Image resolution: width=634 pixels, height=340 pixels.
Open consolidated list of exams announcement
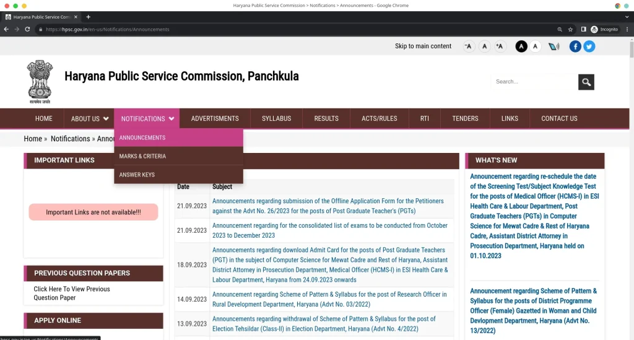[330, 230]
